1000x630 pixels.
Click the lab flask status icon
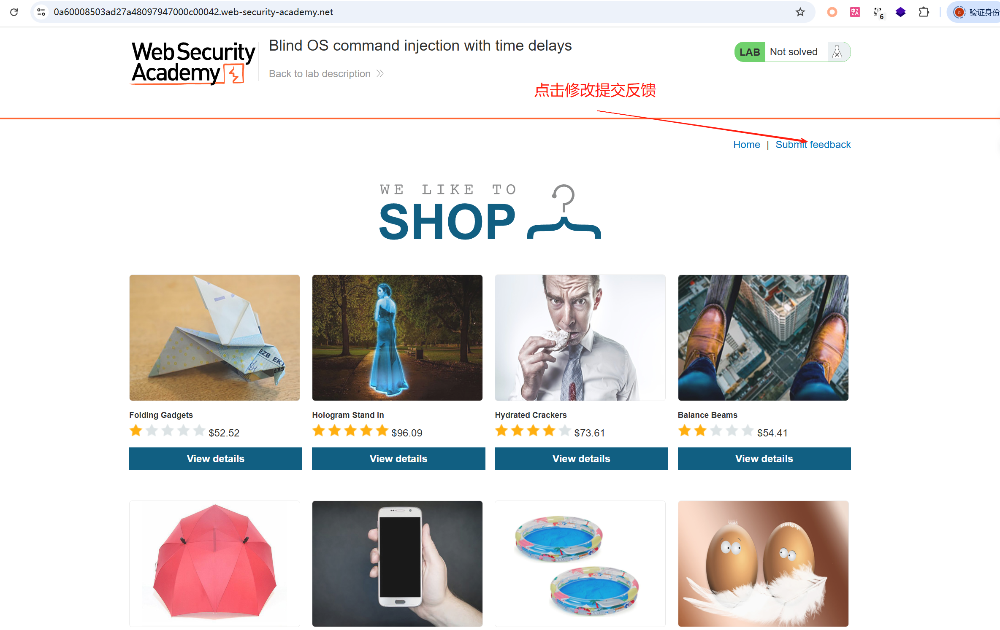(837, 52)
